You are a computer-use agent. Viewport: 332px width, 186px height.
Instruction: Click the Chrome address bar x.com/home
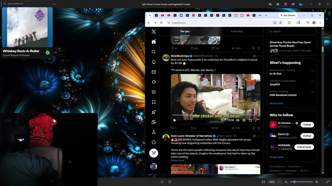pyautogui.click(x=219, y=23)
